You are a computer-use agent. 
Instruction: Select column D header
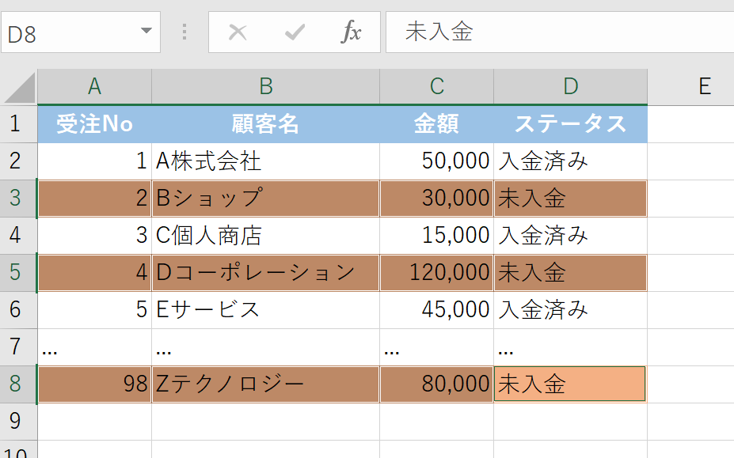click(570, 86)
